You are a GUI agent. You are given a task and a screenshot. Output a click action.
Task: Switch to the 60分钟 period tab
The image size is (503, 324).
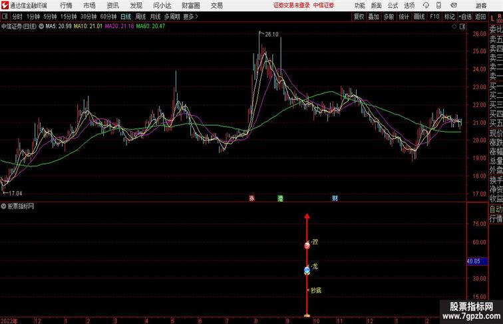point(108,17)
